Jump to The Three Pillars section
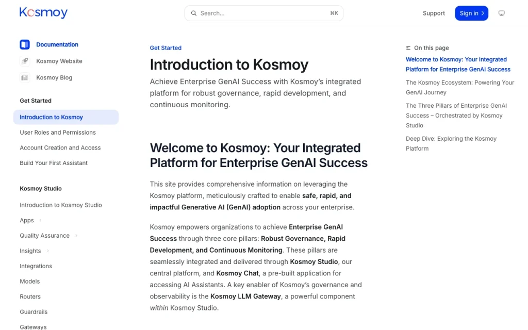 click(x=456, y=115)
